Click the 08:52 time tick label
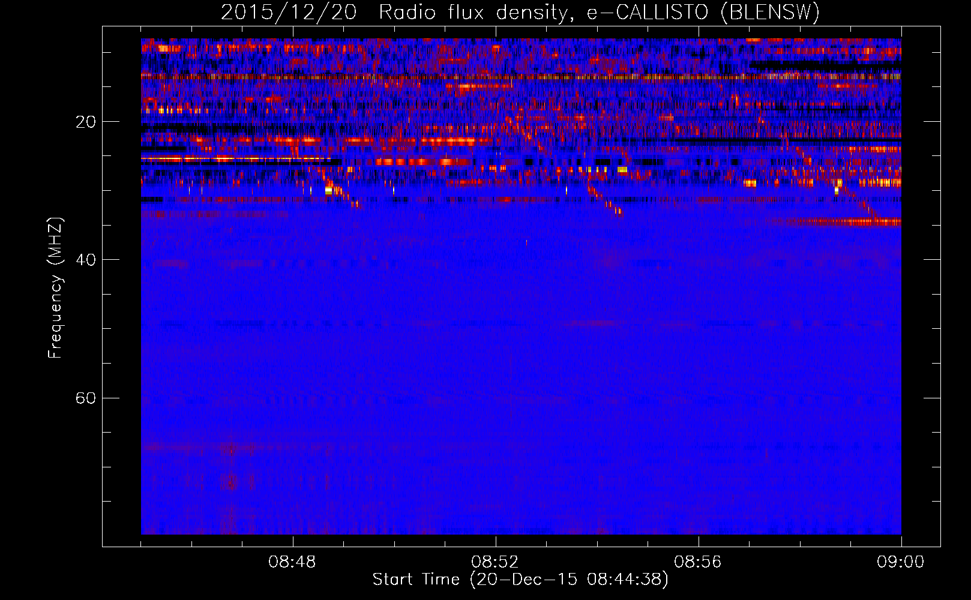This screenshot has width=971, height=600. click(495, 562)
